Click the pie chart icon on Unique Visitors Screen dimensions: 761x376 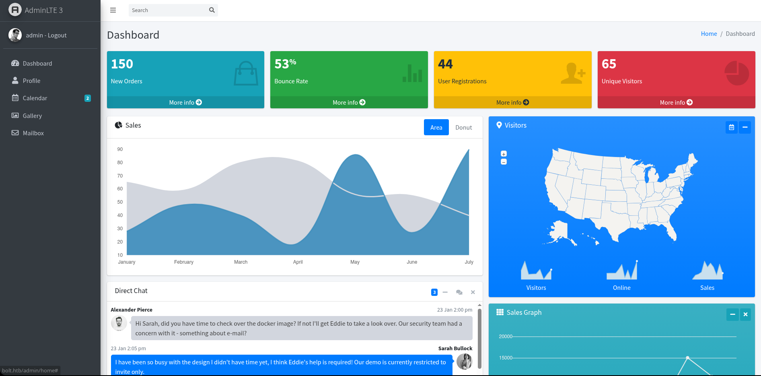click(737, 73)
